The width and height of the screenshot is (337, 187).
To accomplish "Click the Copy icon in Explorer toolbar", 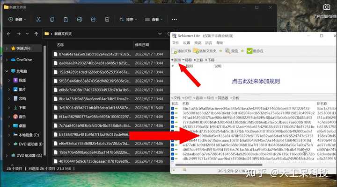I will click(52, 20).
